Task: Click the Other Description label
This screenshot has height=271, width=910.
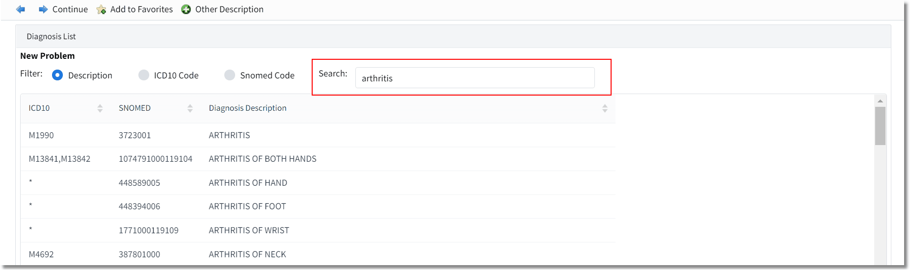Action: (x=229, y=9)
